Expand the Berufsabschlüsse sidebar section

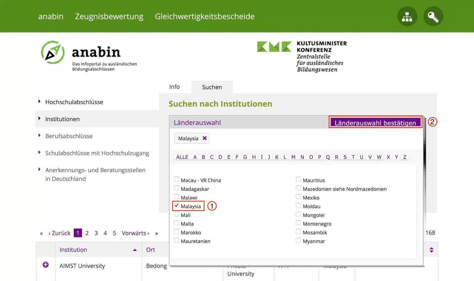coord(68,136)
